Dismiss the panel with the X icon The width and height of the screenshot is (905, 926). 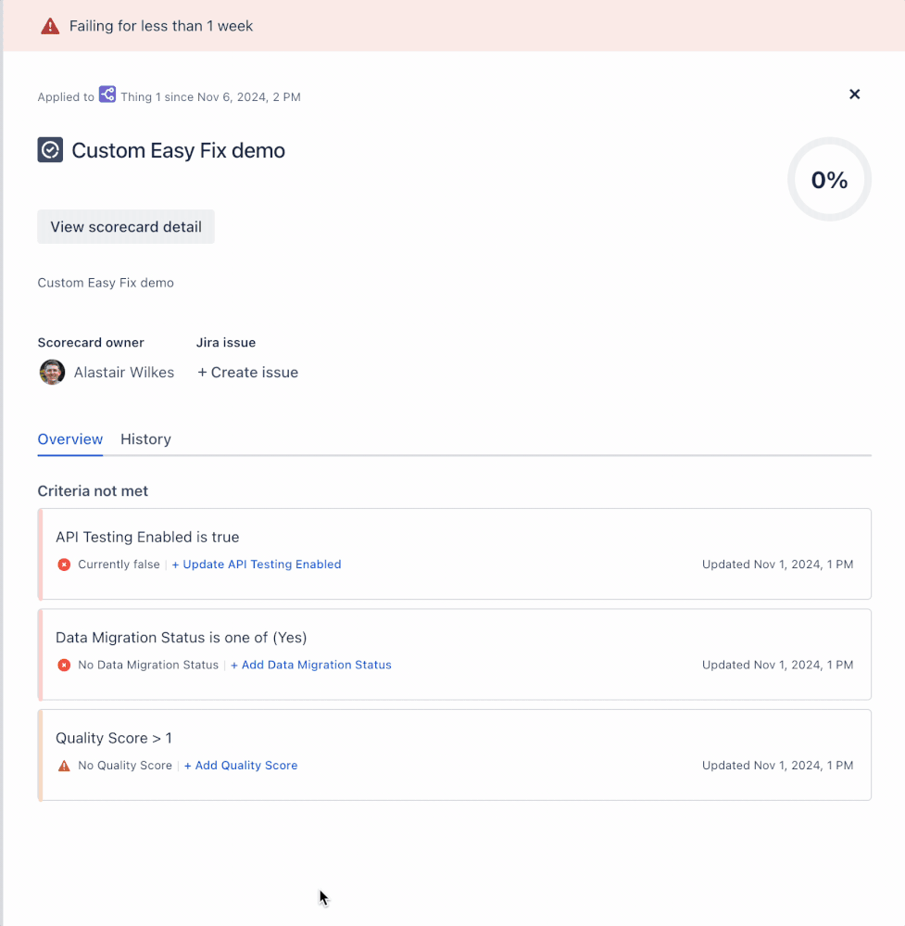[854, 94]
